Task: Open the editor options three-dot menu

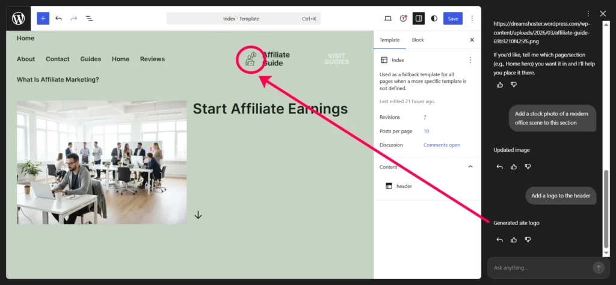Action: (472, 19)
